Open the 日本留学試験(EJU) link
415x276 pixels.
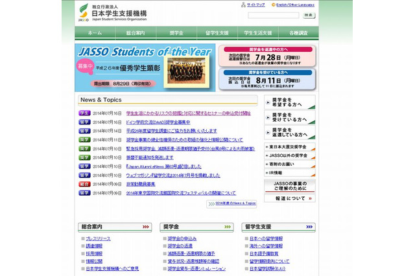268,269
